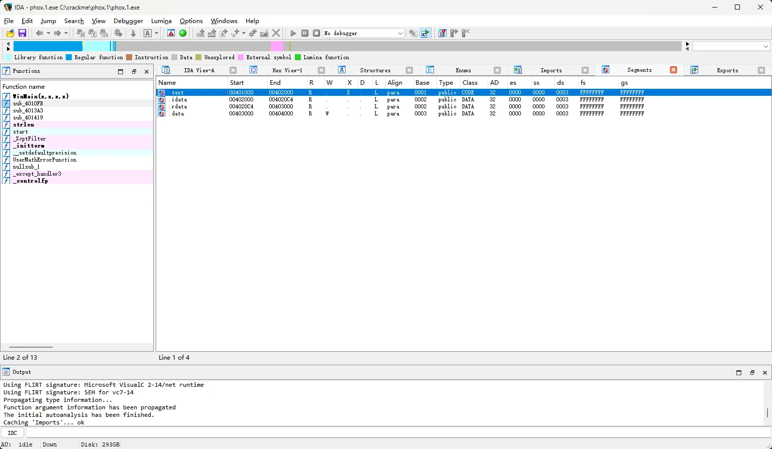Select the .idata segment row
This screenshot has height=449, width=772.
[x=464, y=99]
